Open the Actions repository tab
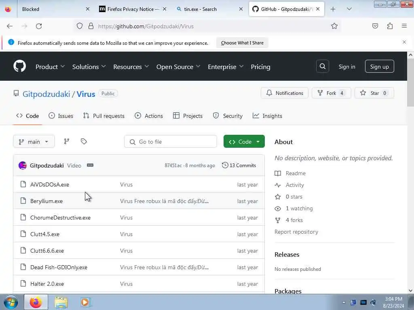This screenshot has height=310, width=414. (x=149, y=116)
